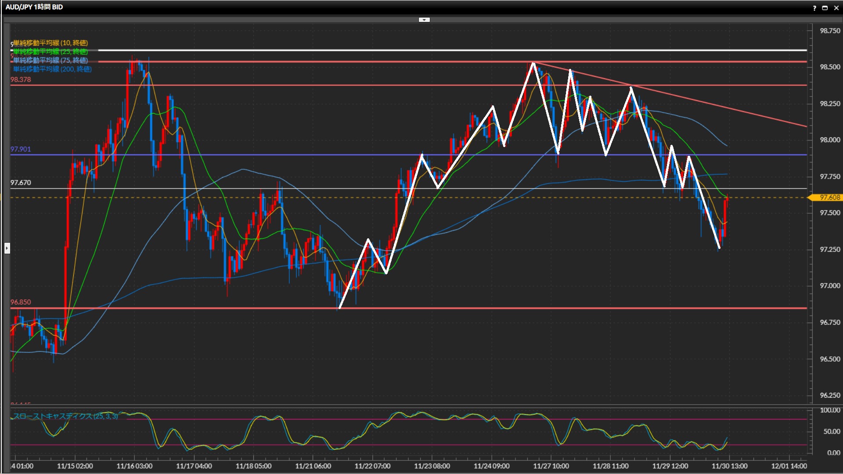
Task: Select the red 96.850 support line label
Action: pyautogui.click(x=21, y=302)
